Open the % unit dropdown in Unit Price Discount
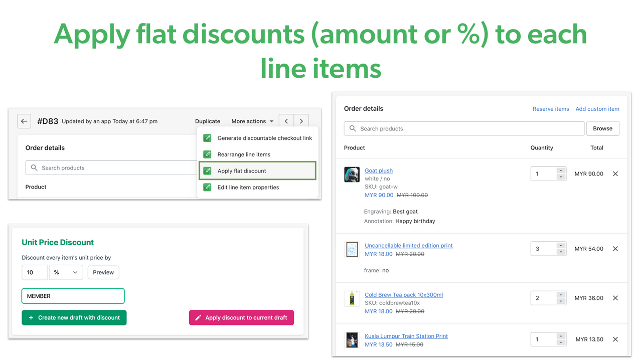 click(66, 272)
